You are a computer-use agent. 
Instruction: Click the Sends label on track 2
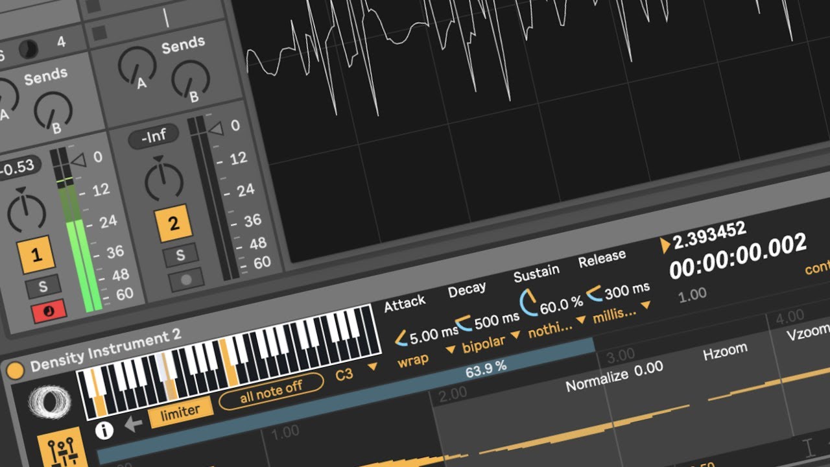pos(182,46)
